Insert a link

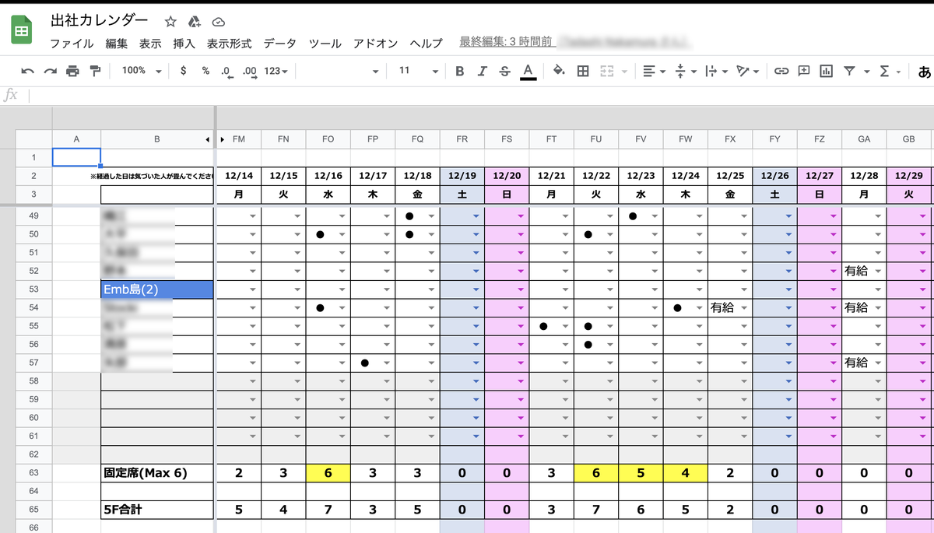click(x=781, y=71)
